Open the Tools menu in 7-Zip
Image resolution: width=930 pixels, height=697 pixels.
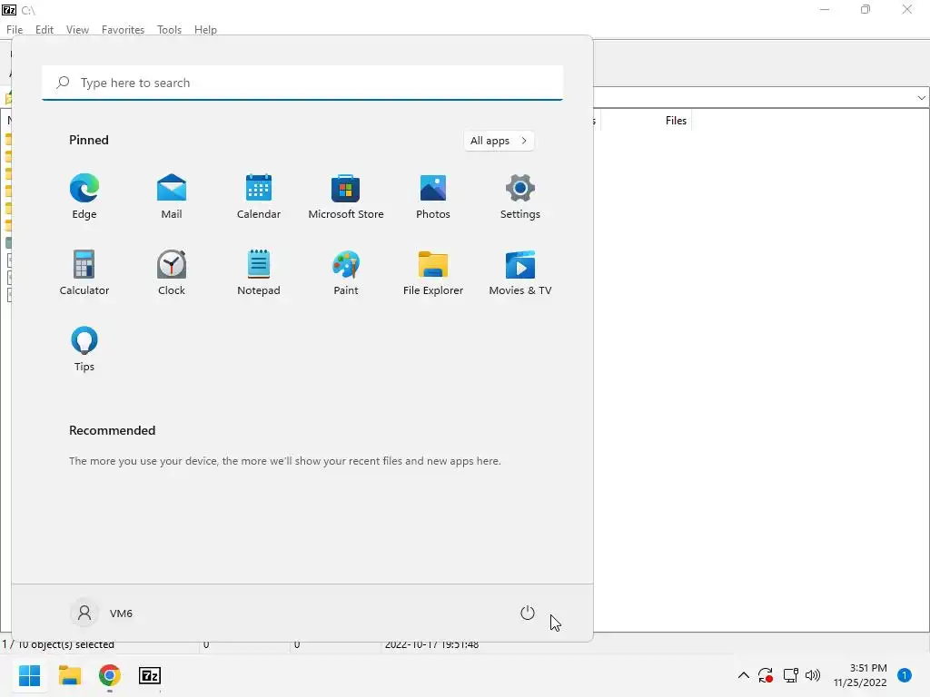pos(169,30)
